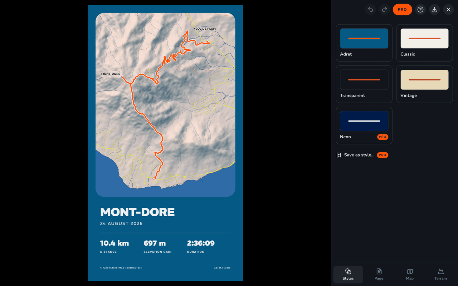Image resolution: width=458 pixels, height=286 pixels.
Task: Open the help question mark icon
Action: point(420,10)
